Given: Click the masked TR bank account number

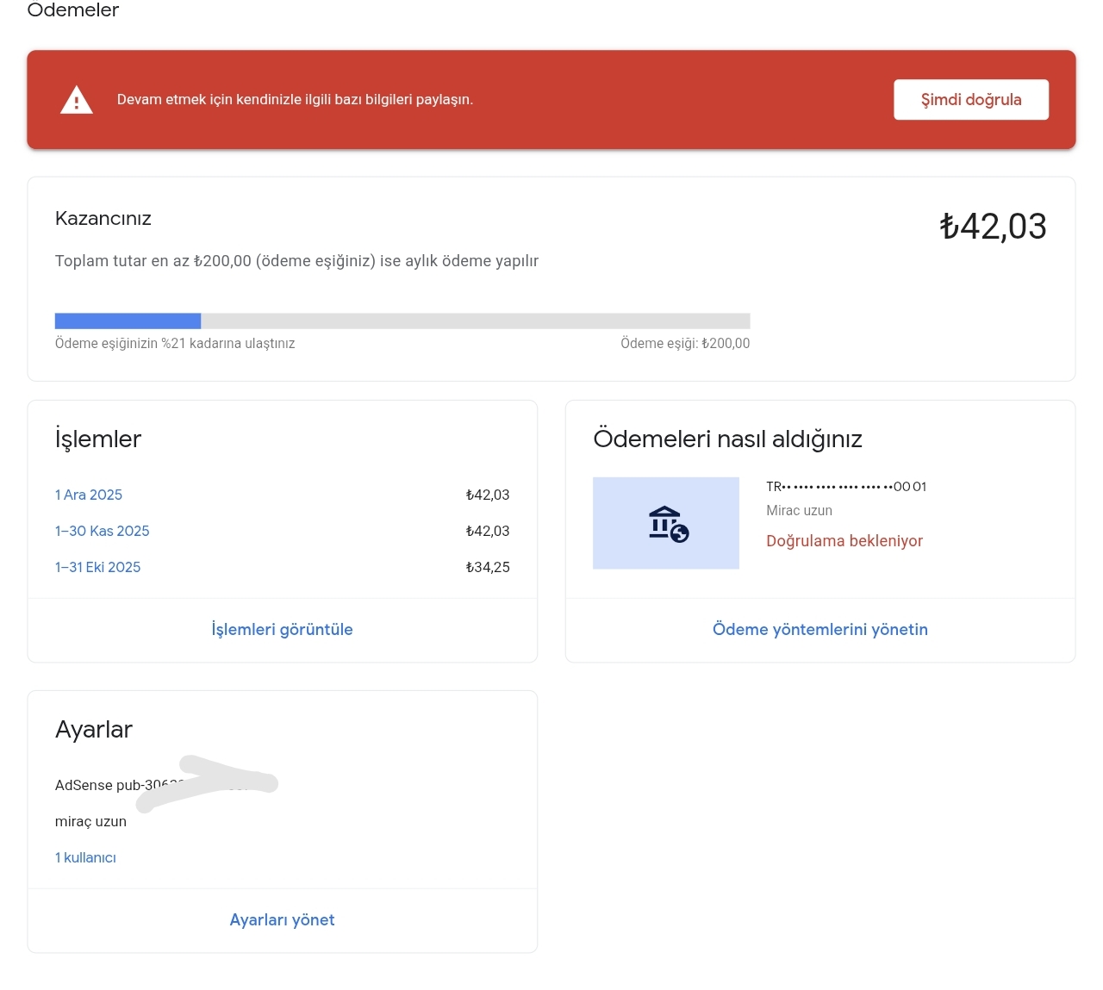Looking at the screenshot, I should coord(846,487).
